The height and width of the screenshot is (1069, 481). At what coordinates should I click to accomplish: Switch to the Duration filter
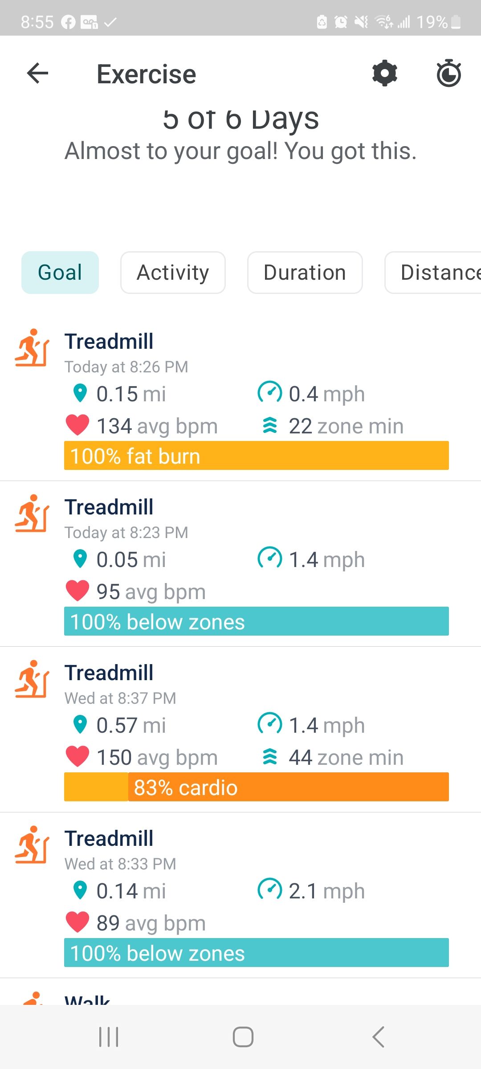pyautogui.click(x=305, y=273)
